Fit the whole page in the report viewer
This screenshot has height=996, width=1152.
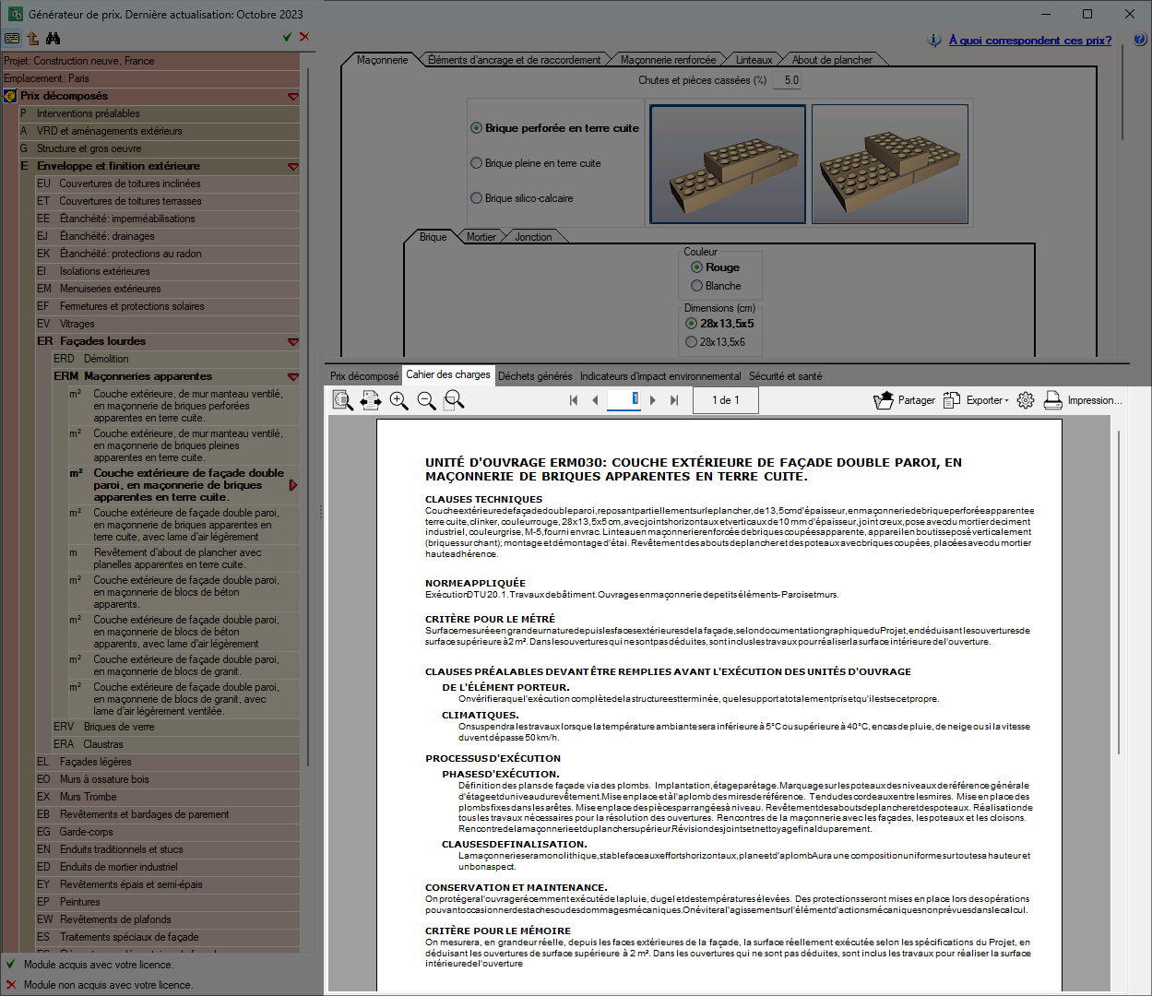[x=343, y=400]
